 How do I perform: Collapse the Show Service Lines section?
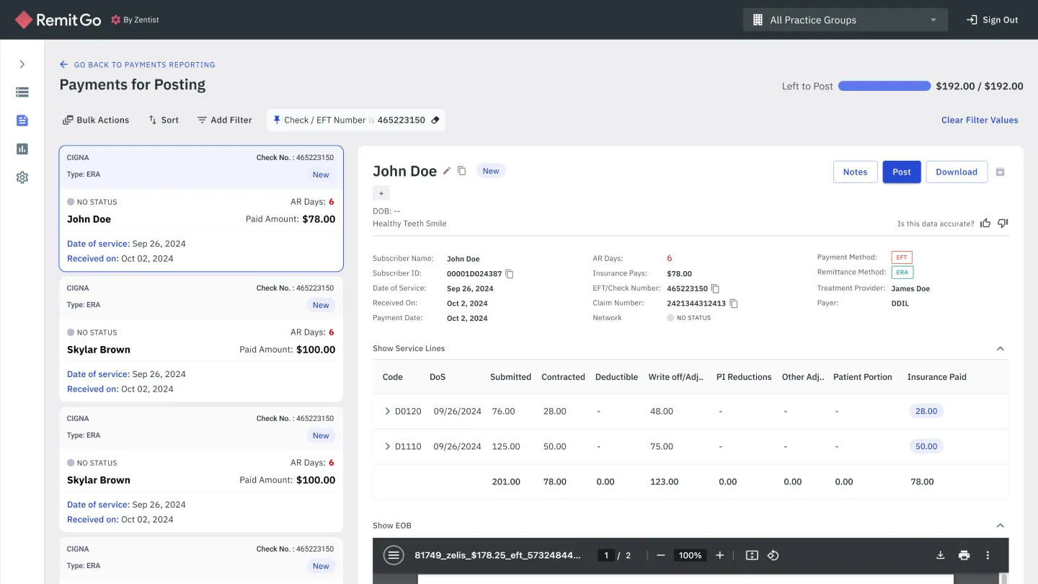[x=1000, y=349]
